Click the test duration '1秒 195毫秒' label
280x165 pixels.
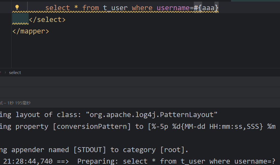tap(19, 103)
